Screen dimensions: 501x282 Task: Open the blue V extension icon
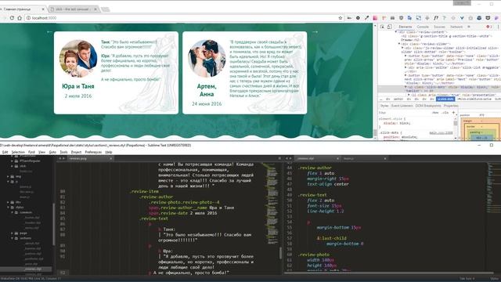pos(462,18)
